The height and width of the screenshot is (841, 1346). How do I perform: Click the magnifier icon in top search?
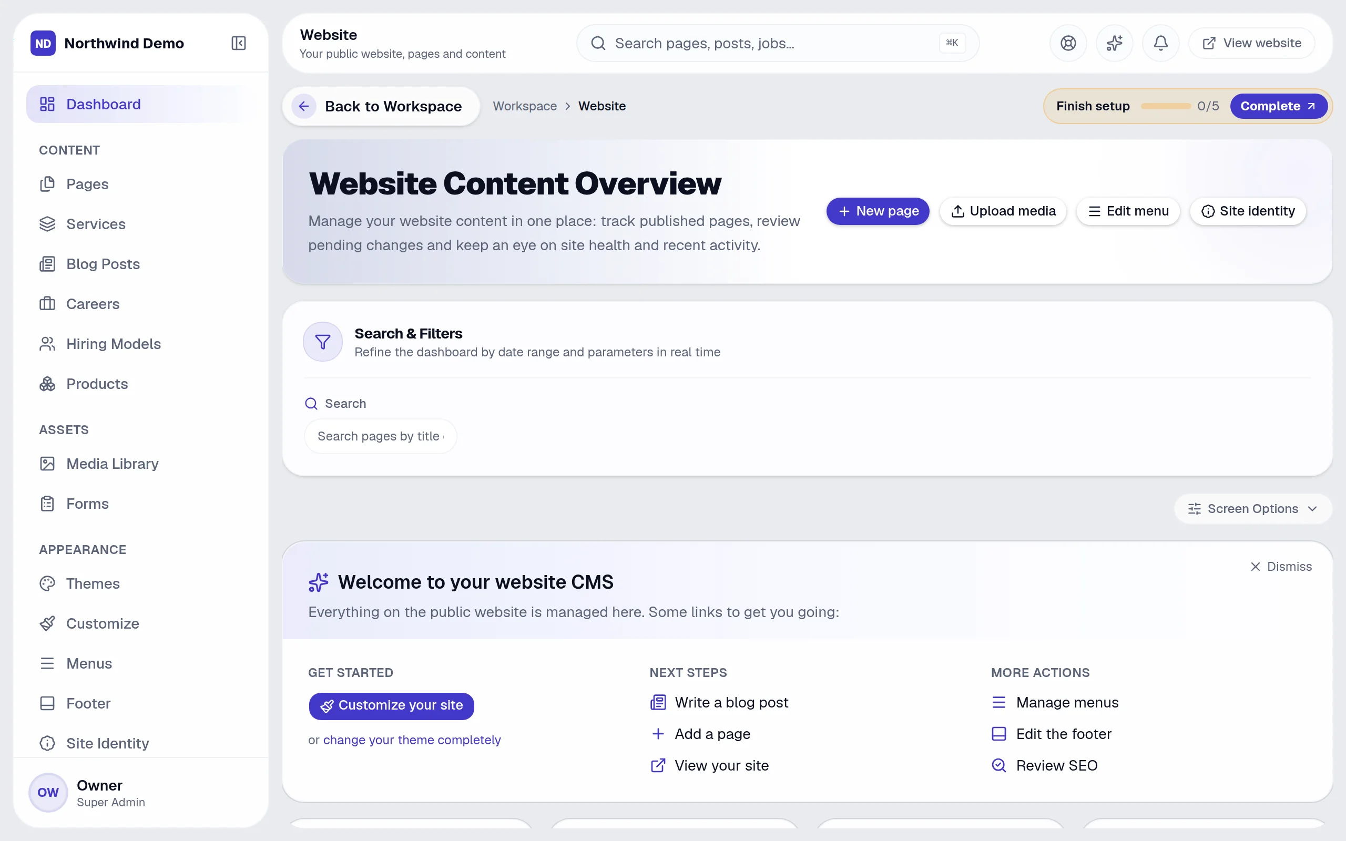pyautogui.click(x=598, y=44)
